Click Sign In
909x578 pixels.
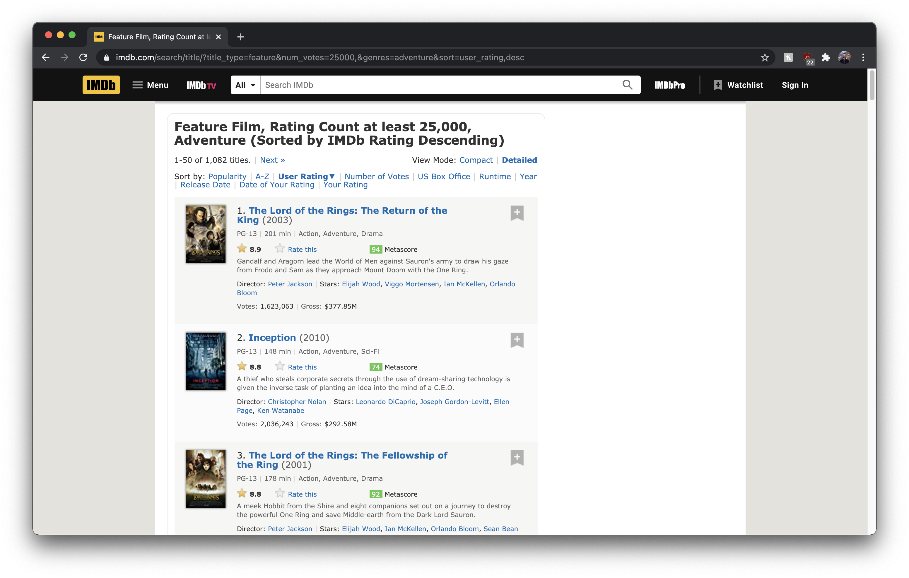tap(794, 85)
